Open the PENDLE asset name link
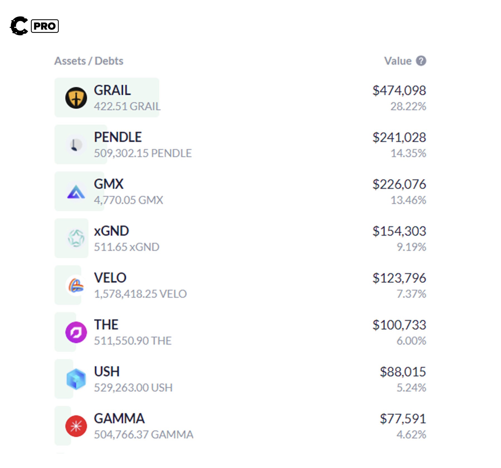Viewport: 501px width, 468px height. click(x=118, y=137)
